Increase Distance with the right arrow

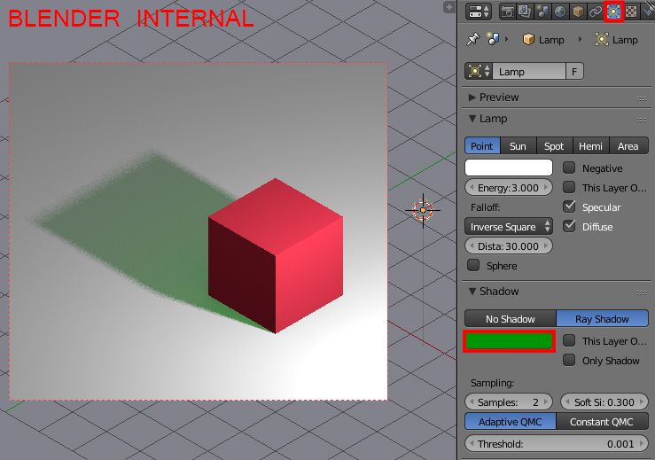pyautogui.click(x=546, y=246)
